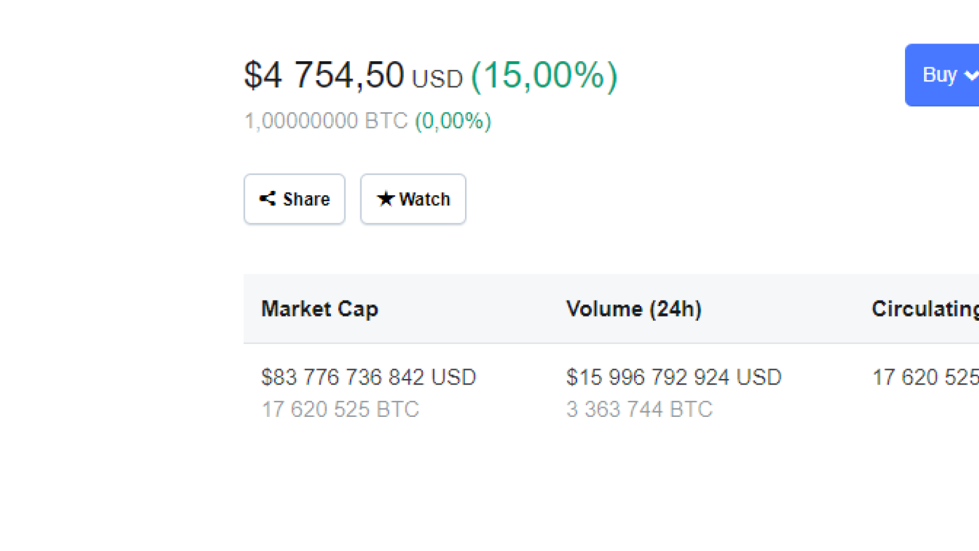Click the blue Buy button label
The image size is (979, 551).
pyautogui.click(x=940, y=75)
